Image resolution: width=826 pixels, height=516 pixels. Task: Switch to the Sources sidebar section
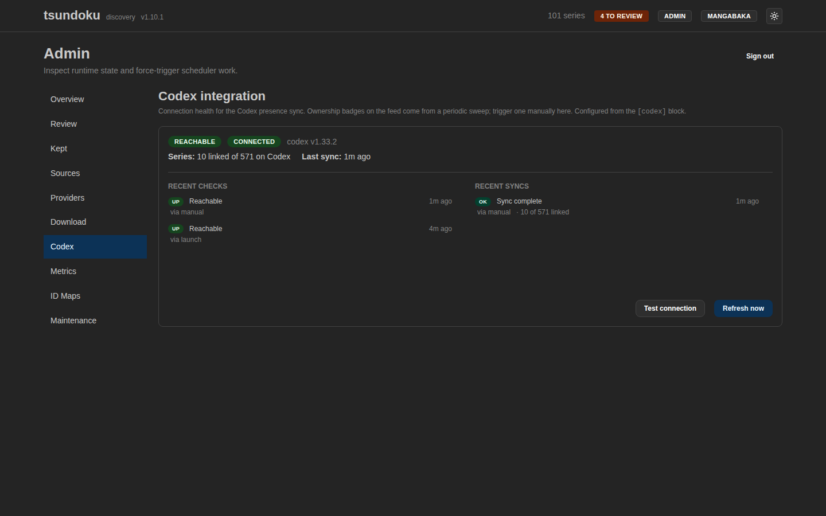click(95, 173)
